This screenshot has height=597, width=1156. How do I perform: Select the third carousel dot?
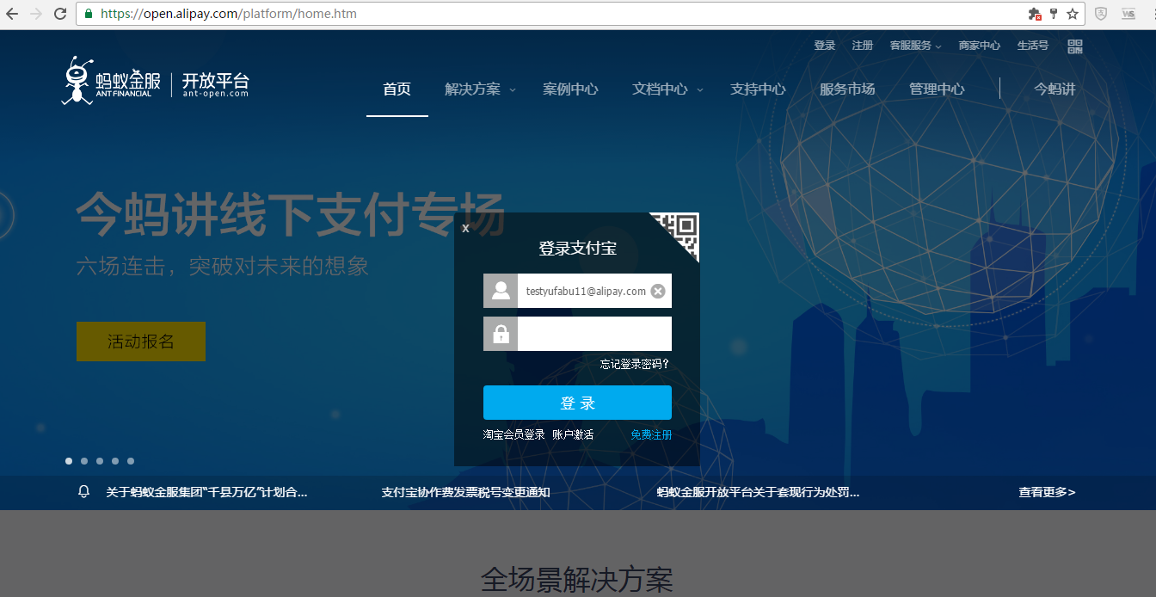coord(100,461)
